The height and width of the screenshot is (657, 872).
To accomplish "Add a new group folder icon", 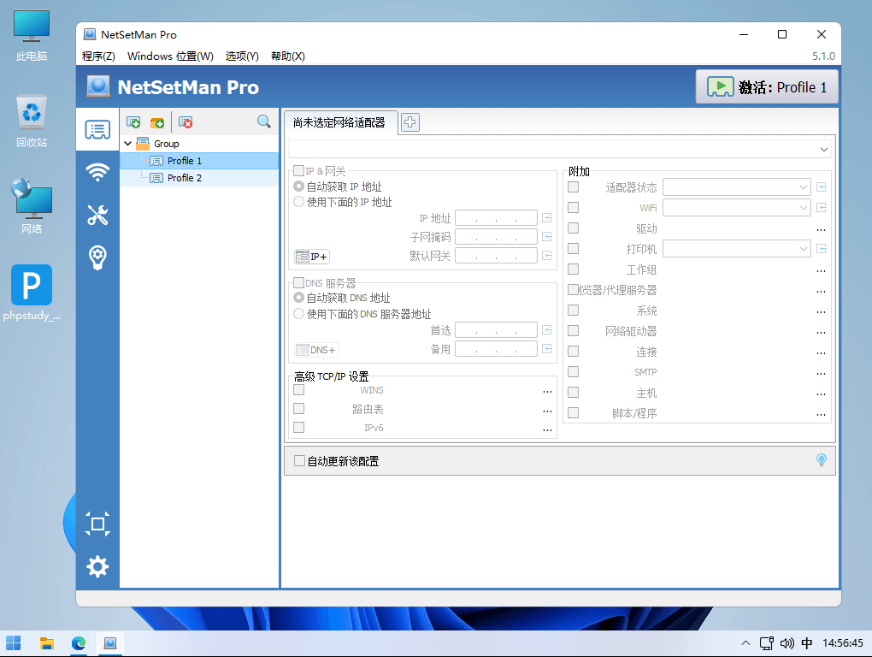I will pyautogui.click(x=157, y=122).
